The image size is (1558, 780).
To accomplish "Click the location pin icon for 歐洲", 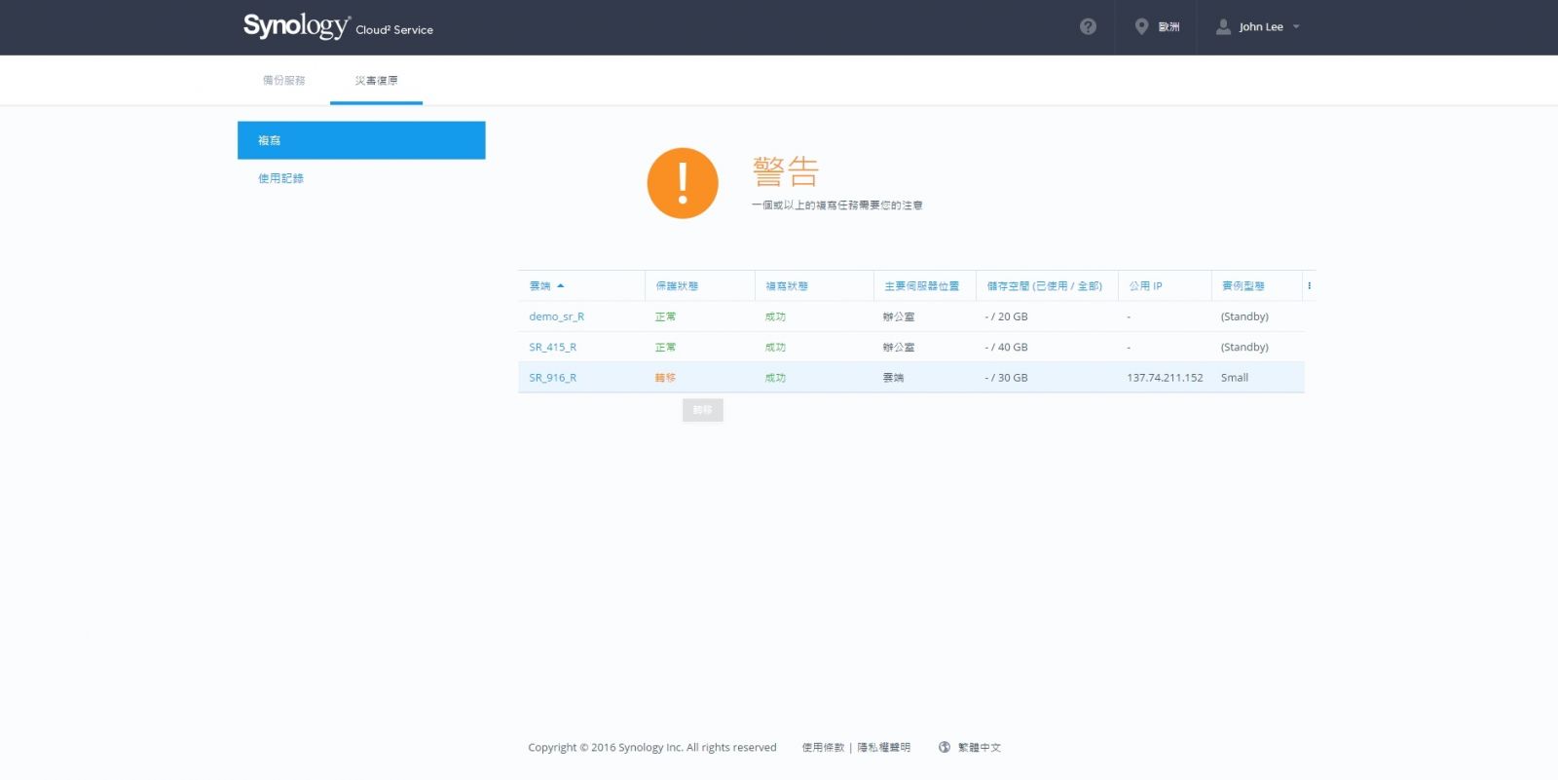I will (1141, 27).
